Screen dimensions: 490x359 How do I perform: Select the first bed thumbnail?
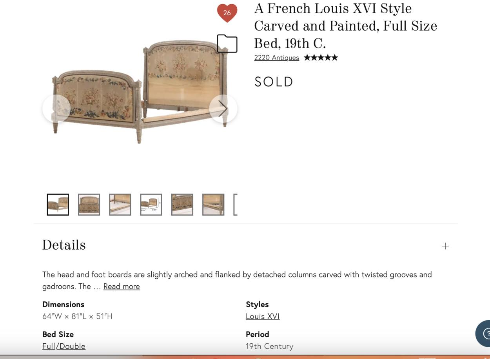tap(58, 205)
